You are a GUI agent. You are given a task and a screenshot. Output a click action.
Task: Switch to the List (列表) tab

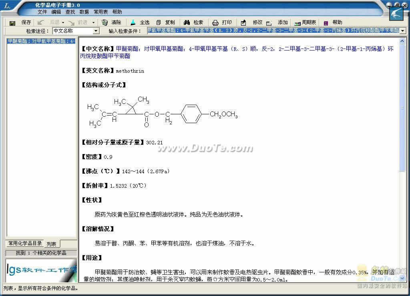pos(51,244)
